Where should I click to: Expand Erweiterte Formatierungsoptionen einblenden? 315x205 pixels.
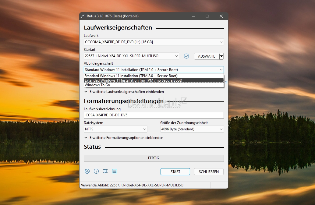click(124, 138)
